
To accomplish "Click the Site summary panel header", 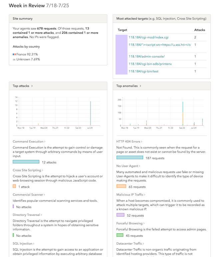I will 58,19.
